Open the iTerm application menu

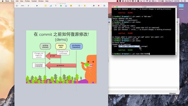tap(7, 1)
